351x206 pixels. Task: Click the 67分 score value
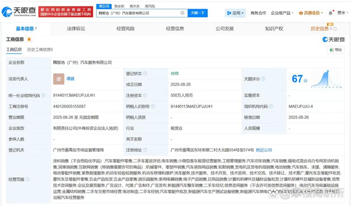click(x=299, y=79)
